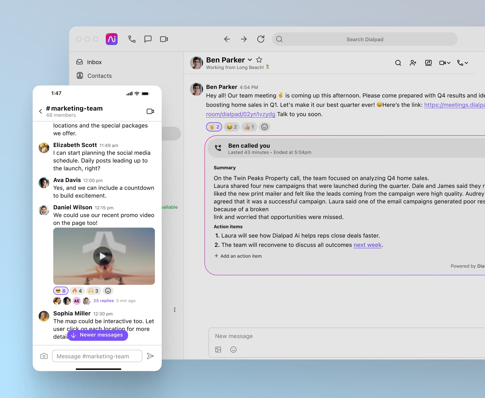This screenshot has height=398, width=485.
Task: Play Daniel Wilson's promo video
Action: coord(103,256)
